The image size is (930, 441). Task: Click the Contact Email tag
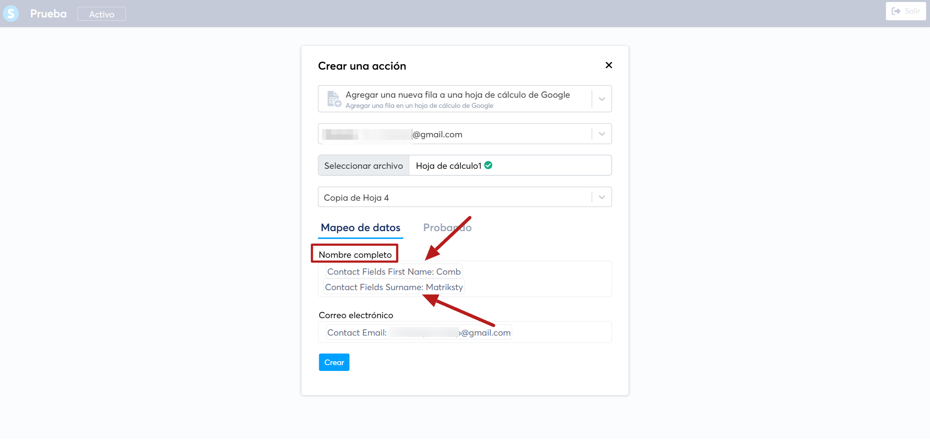(x=418, y=333)
